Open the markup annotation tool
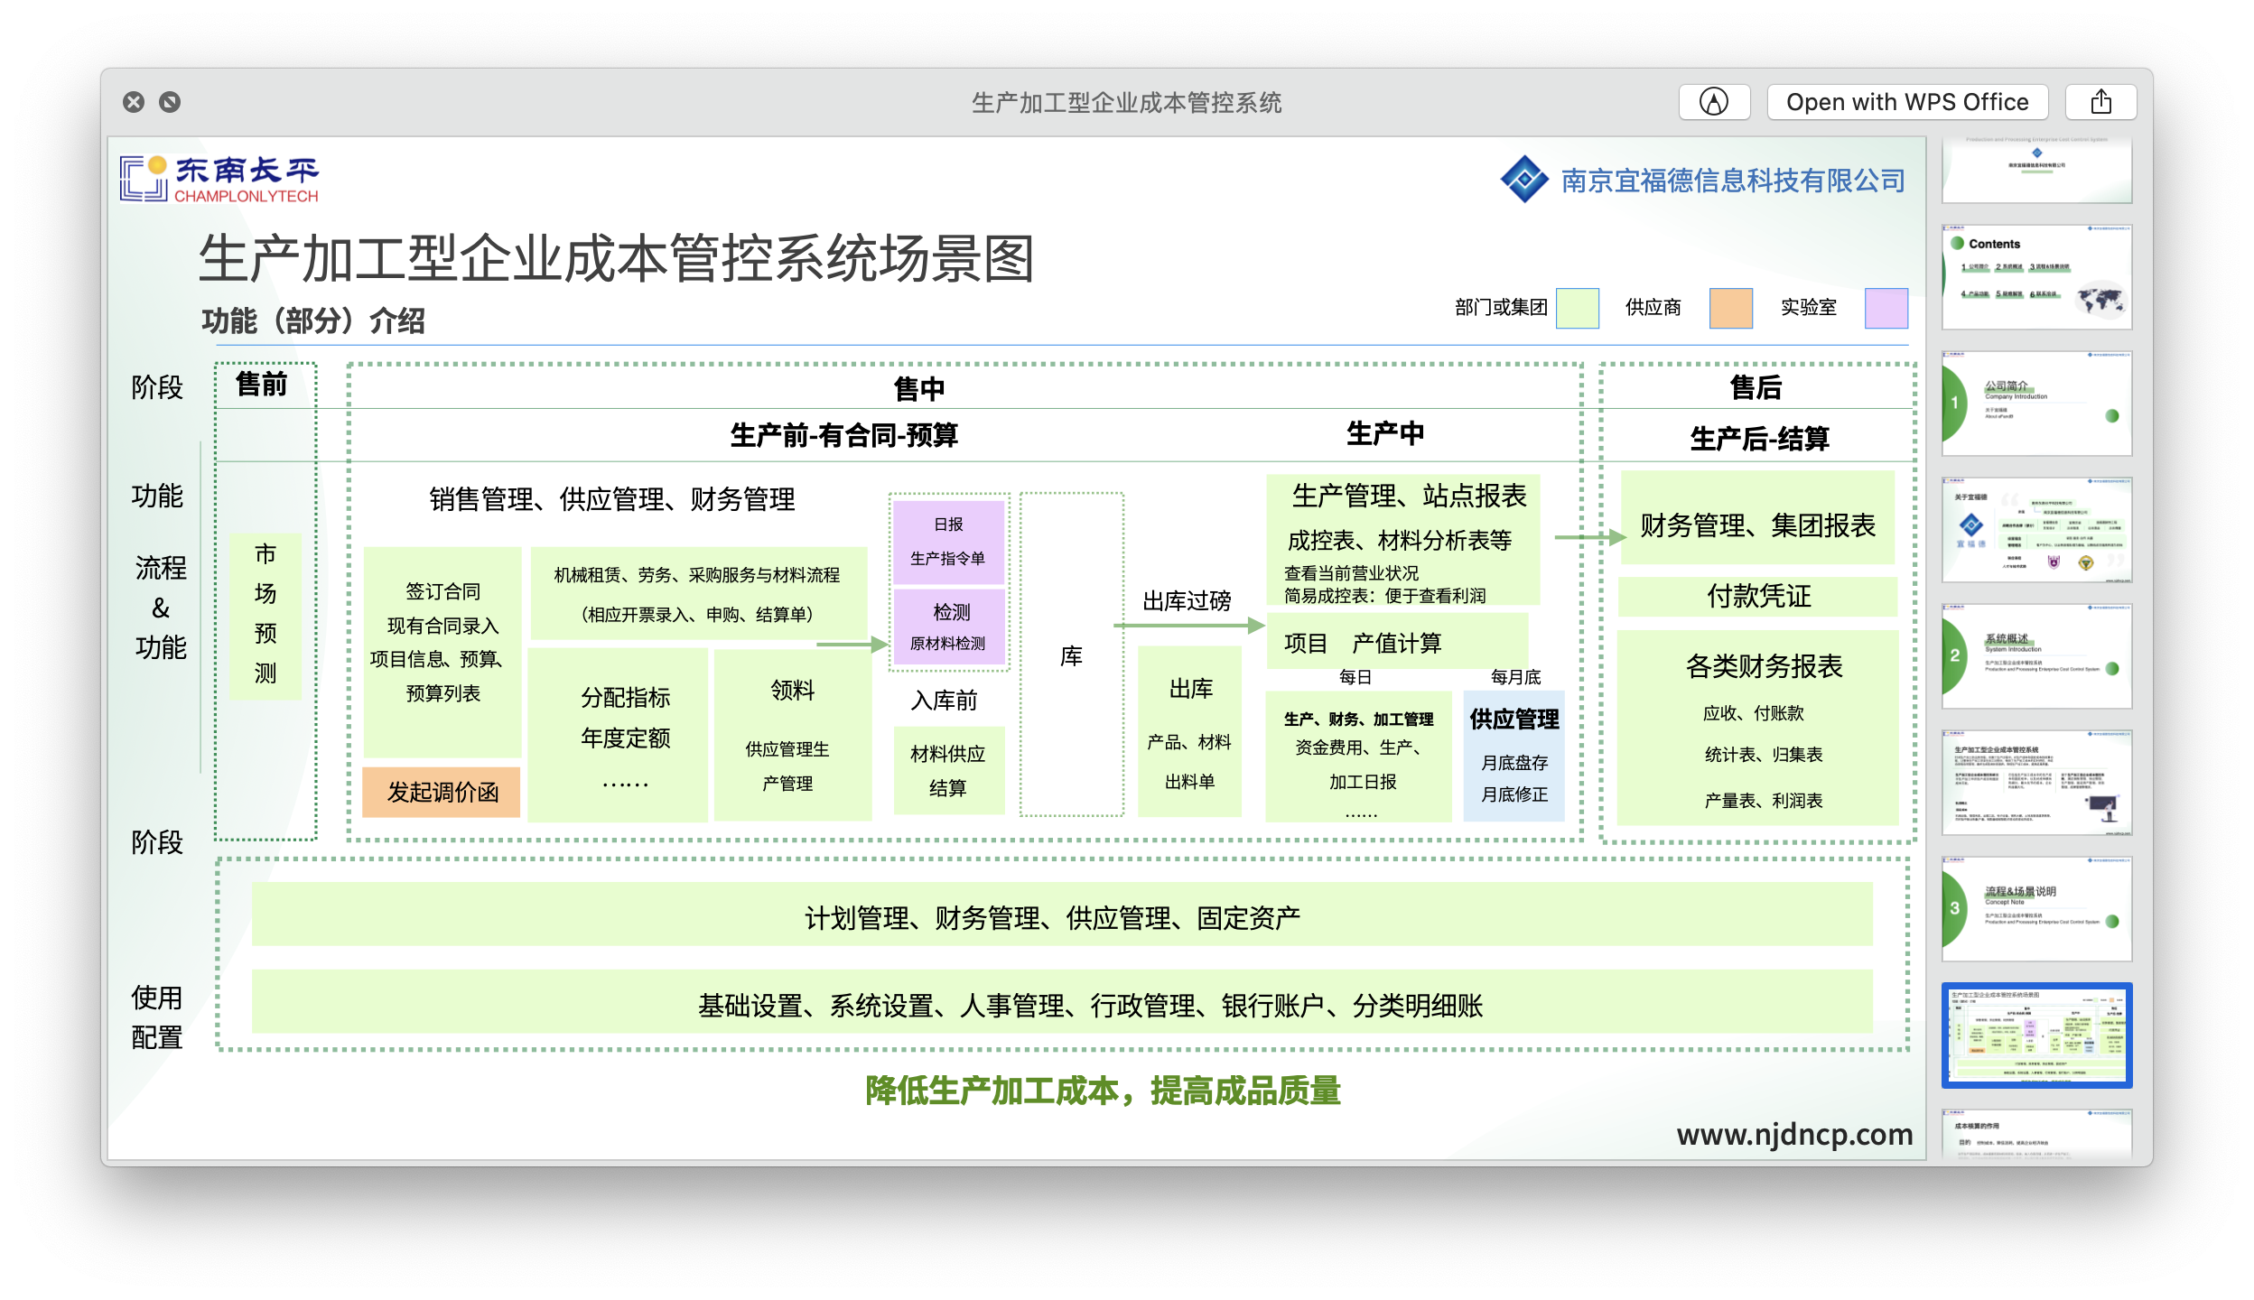Screen dimensions: 2254x1300 pos(1713,101)
